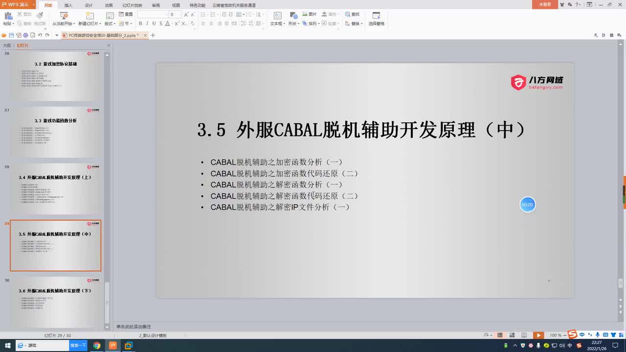Click the Undo arrow icon

pyautogui.click(x=40, y=35)
